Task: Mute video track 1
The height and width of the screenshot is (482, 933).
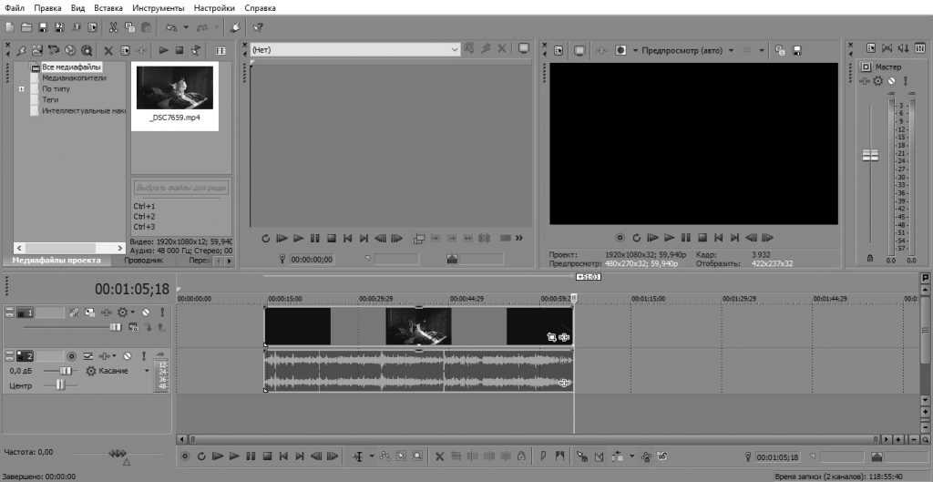Action: 146,312
